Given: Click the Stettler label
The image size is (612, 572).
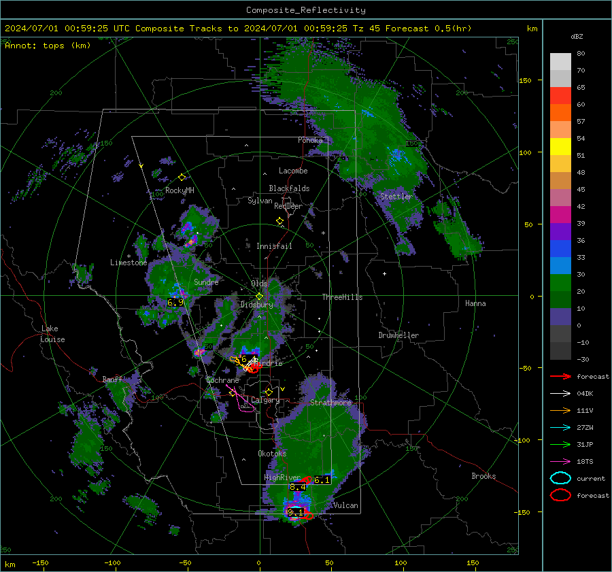Looking at the screenshot, I should (x=396, y=197).
